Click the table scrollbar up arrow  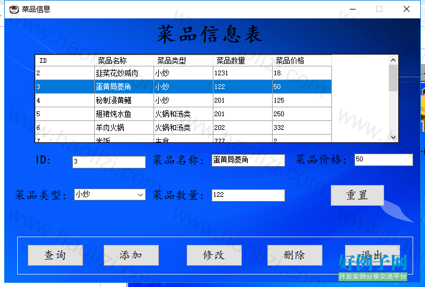tap(393, 60)
